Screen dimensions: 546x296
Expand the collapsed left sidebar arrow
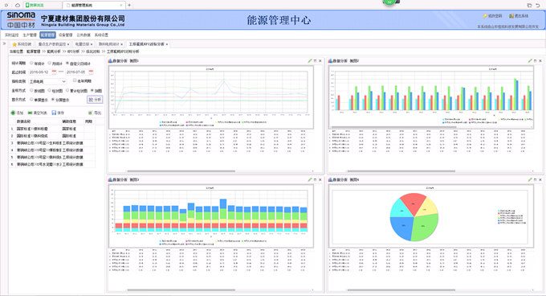[x=4, y=44]
